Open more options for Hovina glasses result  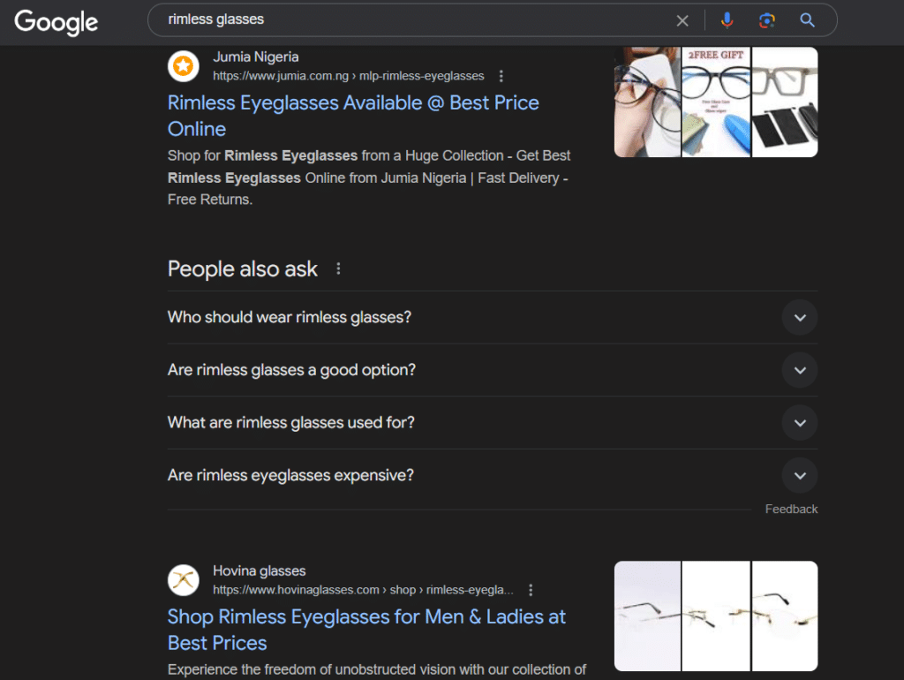[x=531, y=590]
